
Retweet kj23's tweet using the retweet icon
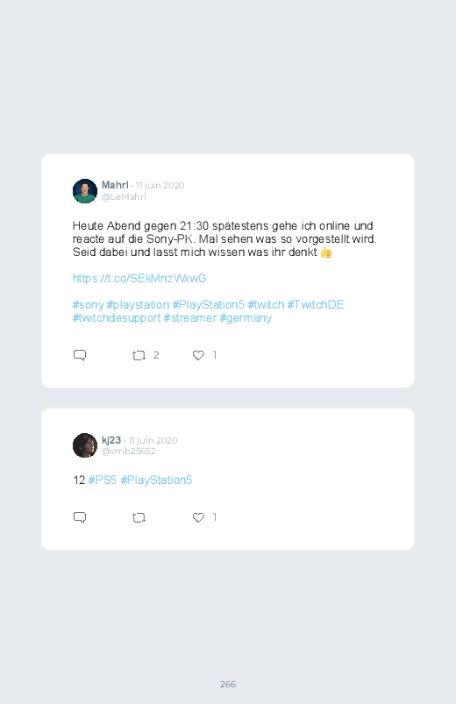139,517
